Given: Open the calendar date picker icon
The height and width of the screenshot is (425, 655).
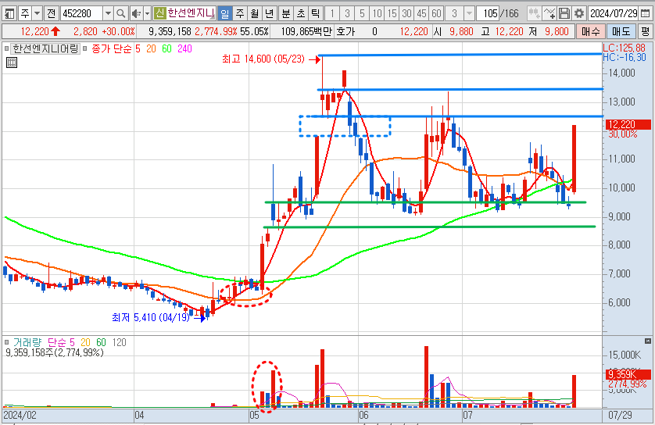Looking at the screenshot, I should tap(646, 14).
